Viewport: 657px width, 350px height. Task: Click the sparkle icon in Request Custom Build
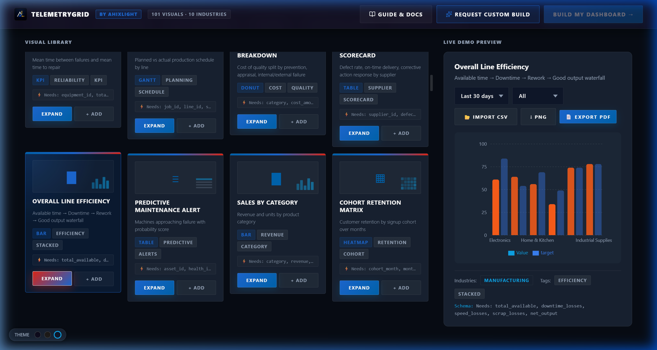[x=449, y=14]
